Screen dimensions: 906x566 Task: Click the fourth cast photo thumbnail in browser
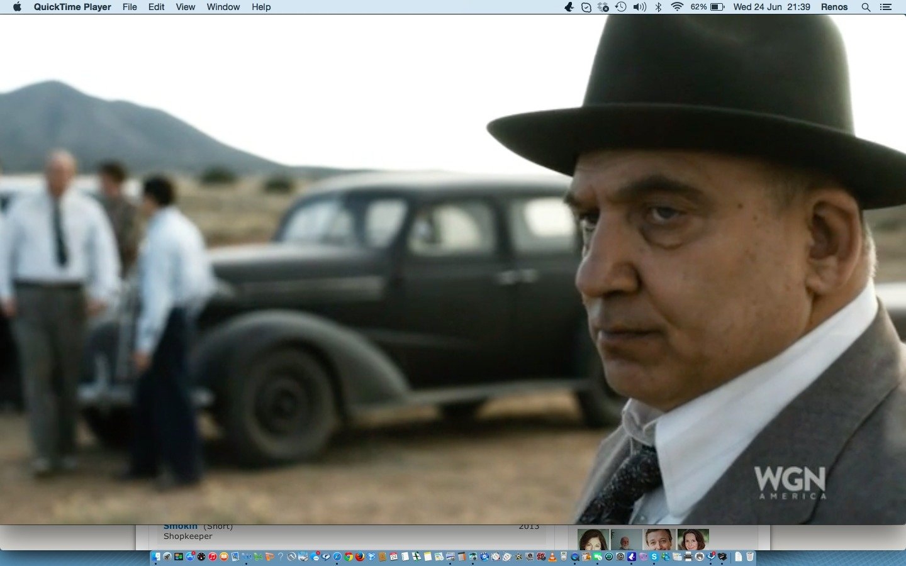[693, 539]
